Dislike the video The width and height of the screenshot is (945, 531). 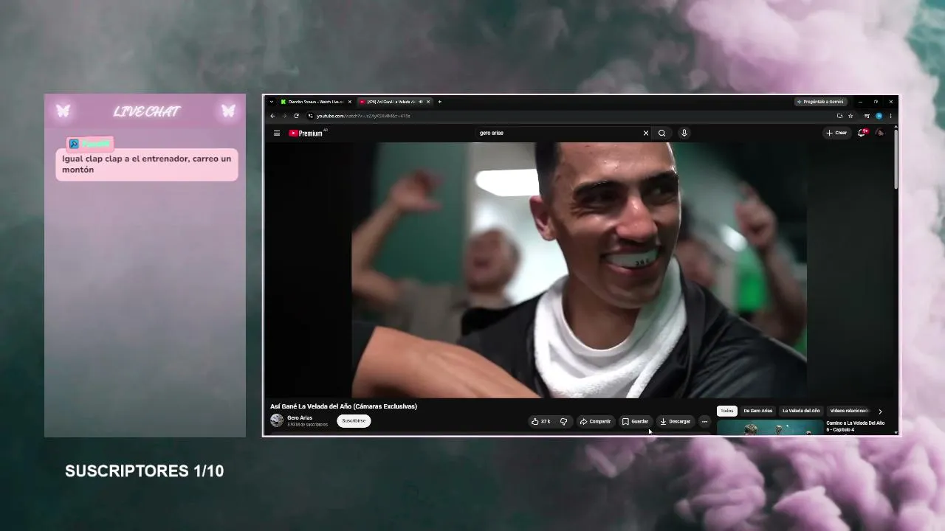coord(563,422)
